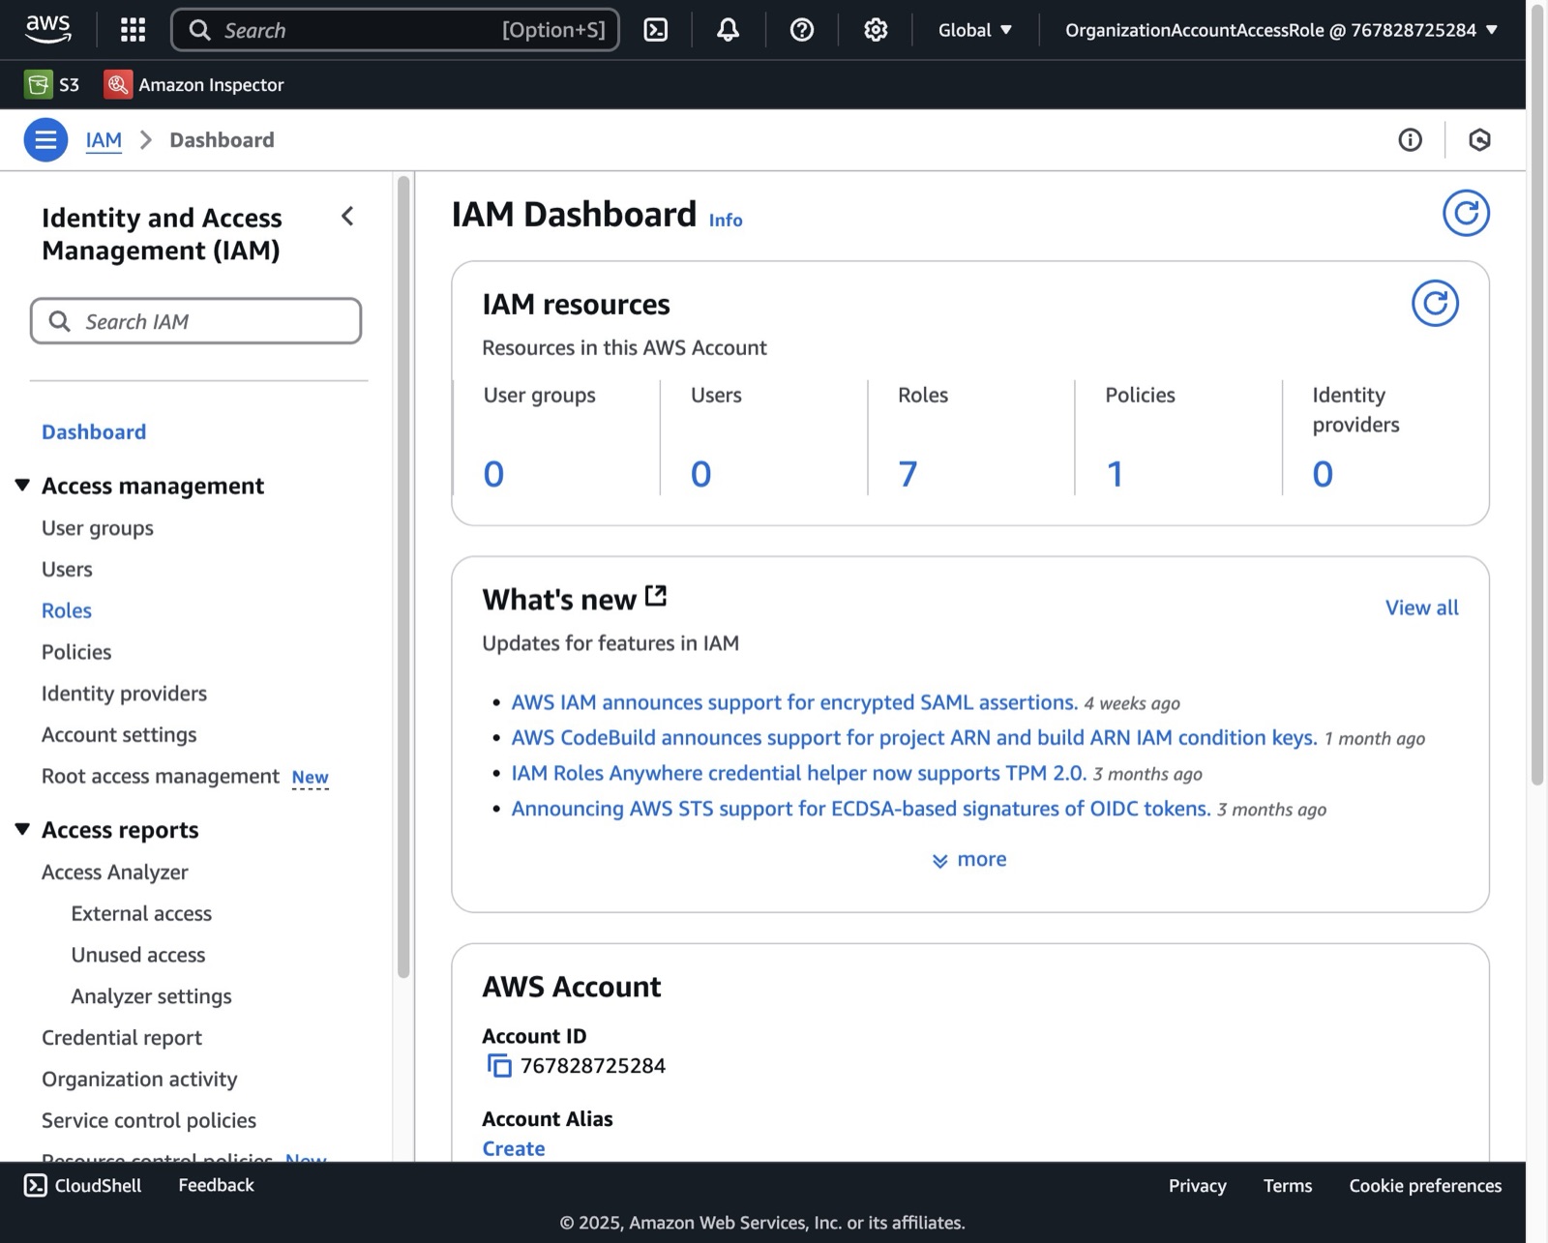Click the Account ID number 767828725284
This screenshot has width=1548, height=1243.
(x=593, y=1066)
